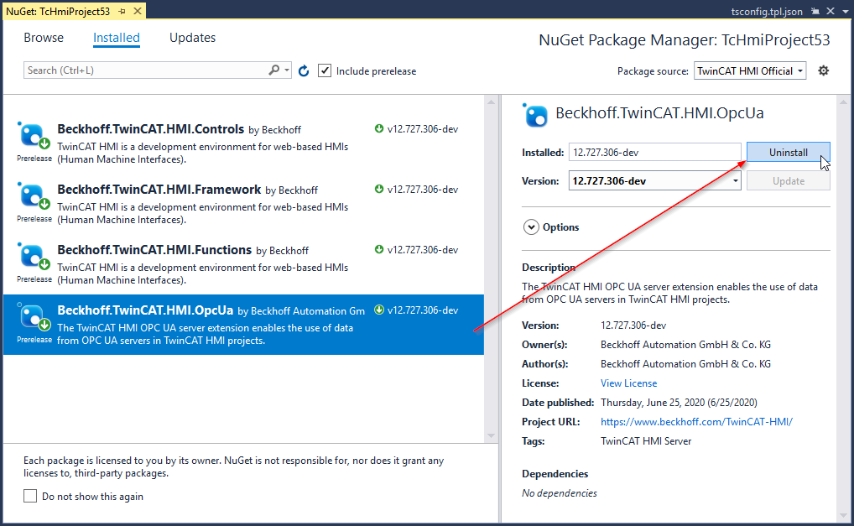This screenshot has width=854, height=526.
Task: Open NuGet settings gear icon
Action: [x=824, y=70]
